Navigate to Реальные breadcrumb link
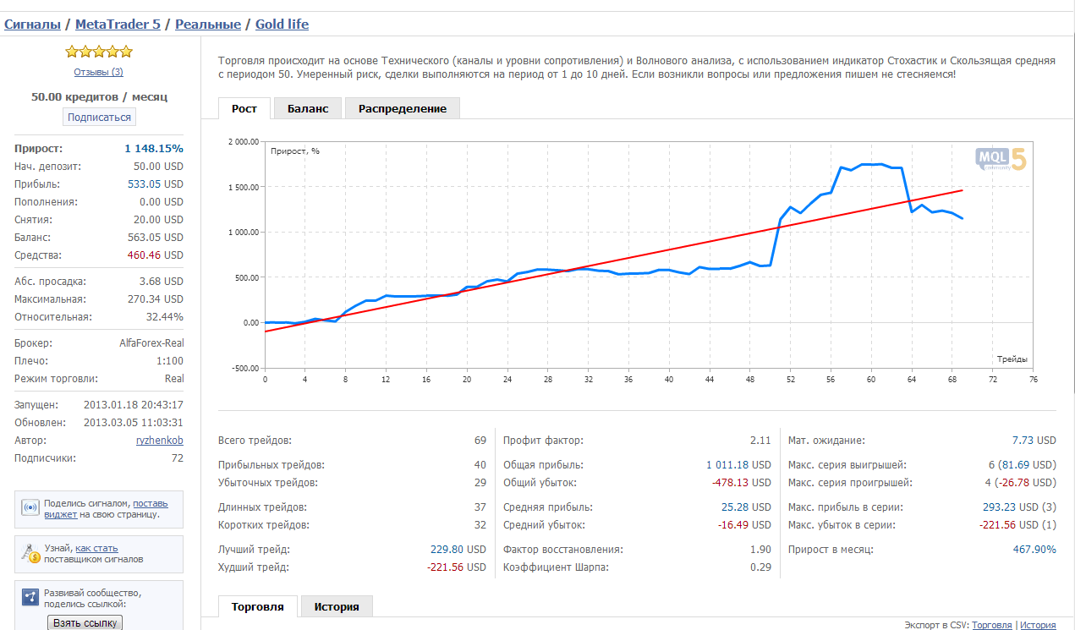 click(207, 25)
